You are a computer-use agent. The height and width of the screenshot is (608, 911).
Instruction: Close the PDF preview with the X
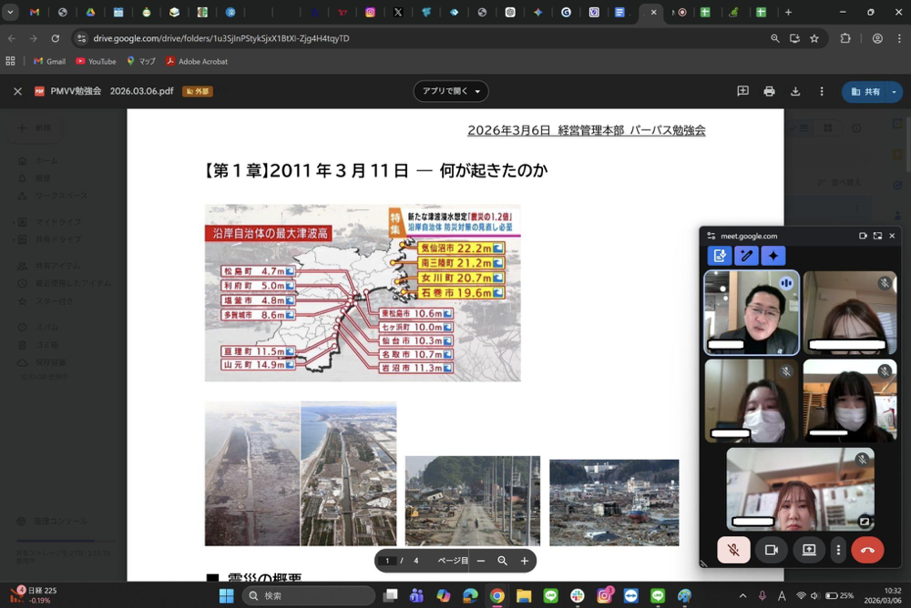point(17,91)
